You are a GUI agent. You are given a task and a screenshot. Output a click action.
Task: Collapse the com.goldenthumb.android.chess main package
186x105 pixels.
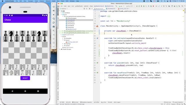click(63, 16)
